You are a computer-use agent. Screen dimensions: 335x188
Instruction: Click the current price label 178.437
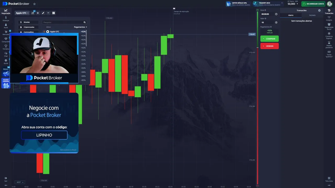click(252, 34)
